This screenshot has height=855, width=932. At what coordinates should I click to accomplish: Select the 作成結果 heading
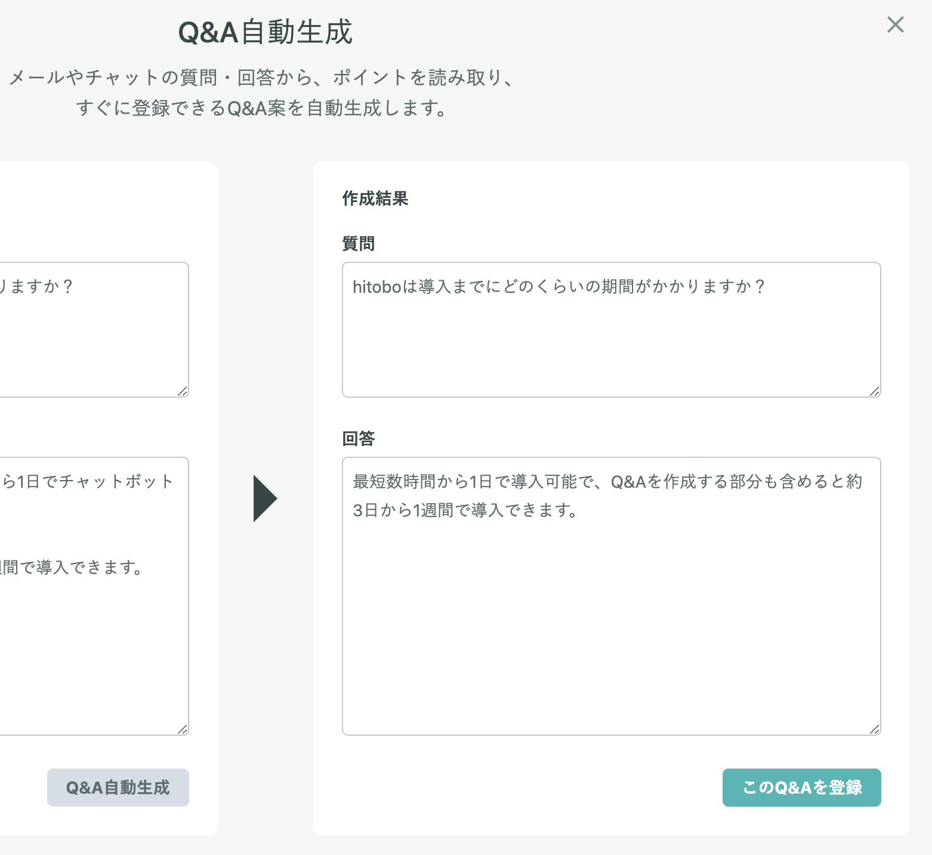click(x=375, y=199)
